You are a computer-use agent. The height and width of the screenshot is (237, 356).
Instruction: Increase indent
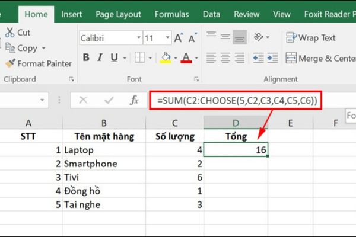273,58
